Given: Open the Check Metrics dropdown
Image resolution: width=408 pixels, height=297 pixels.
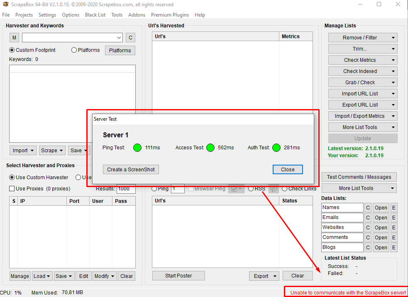Looking at the screenshot, I should coord(363,60).
